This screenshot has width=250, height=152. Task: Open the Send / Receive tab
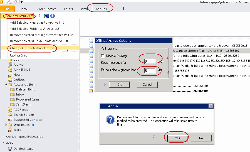[46, 9]
